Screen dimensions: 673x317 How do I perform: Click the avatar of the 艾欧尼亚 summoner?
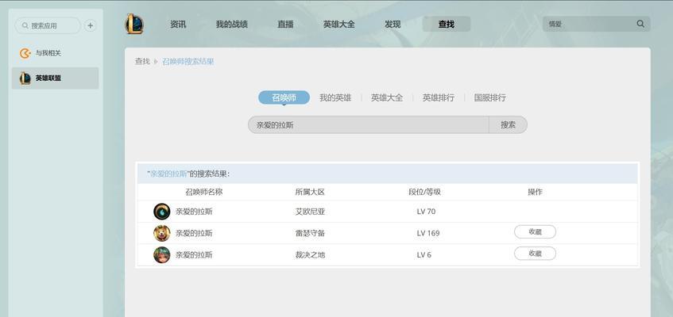click(x=162, y=212)
